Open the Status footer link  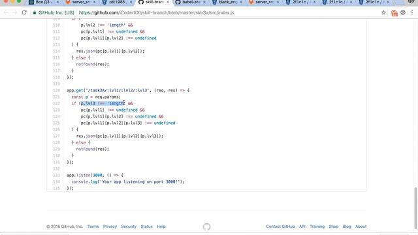tap(146, 227)
